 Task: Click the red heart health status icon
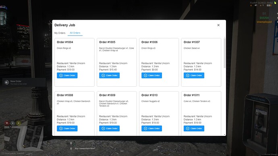[x=7, y=123]
